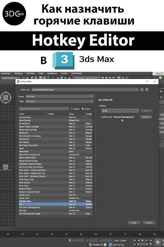This screenshot has height=247, width=164.
Task: Click the actions search field
Action: 44,109
